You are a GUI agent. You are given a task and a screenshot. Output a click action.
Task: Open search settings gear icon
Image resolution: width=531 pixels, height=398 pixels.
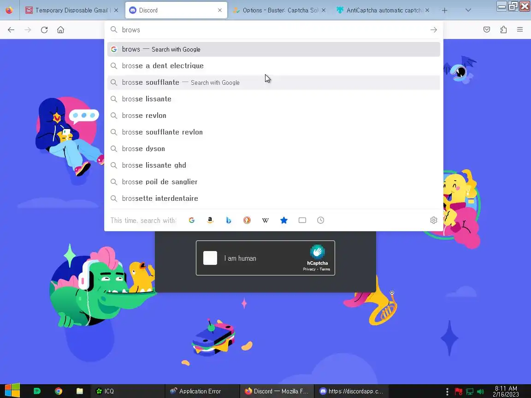[433, 220]
